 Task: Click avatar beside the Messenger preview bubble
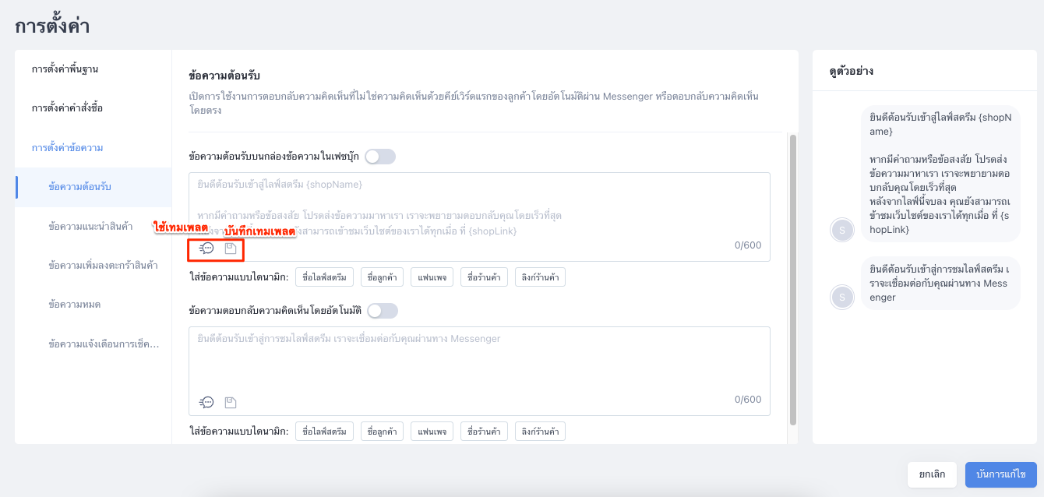click(841, 298)
